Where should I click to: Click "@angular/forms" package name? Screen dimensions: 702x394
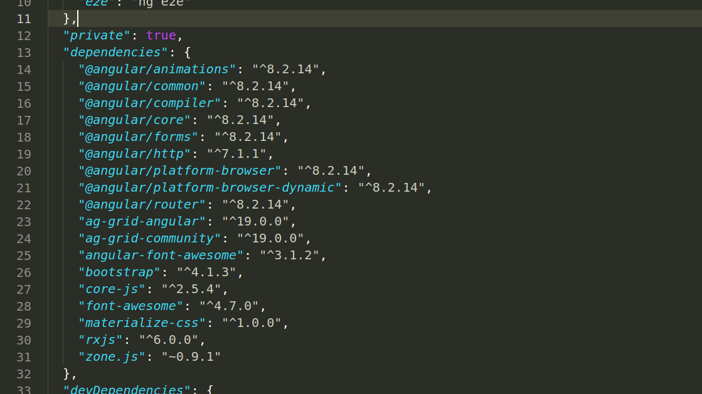(x=138, y=137)
